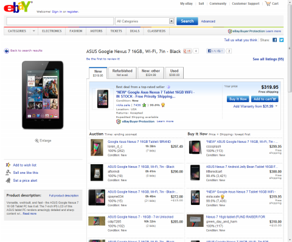Viewport: 292px width, 242px height.
Task: Click Be the first to review it
Action: pyautogui.click(x=103, y=59)
